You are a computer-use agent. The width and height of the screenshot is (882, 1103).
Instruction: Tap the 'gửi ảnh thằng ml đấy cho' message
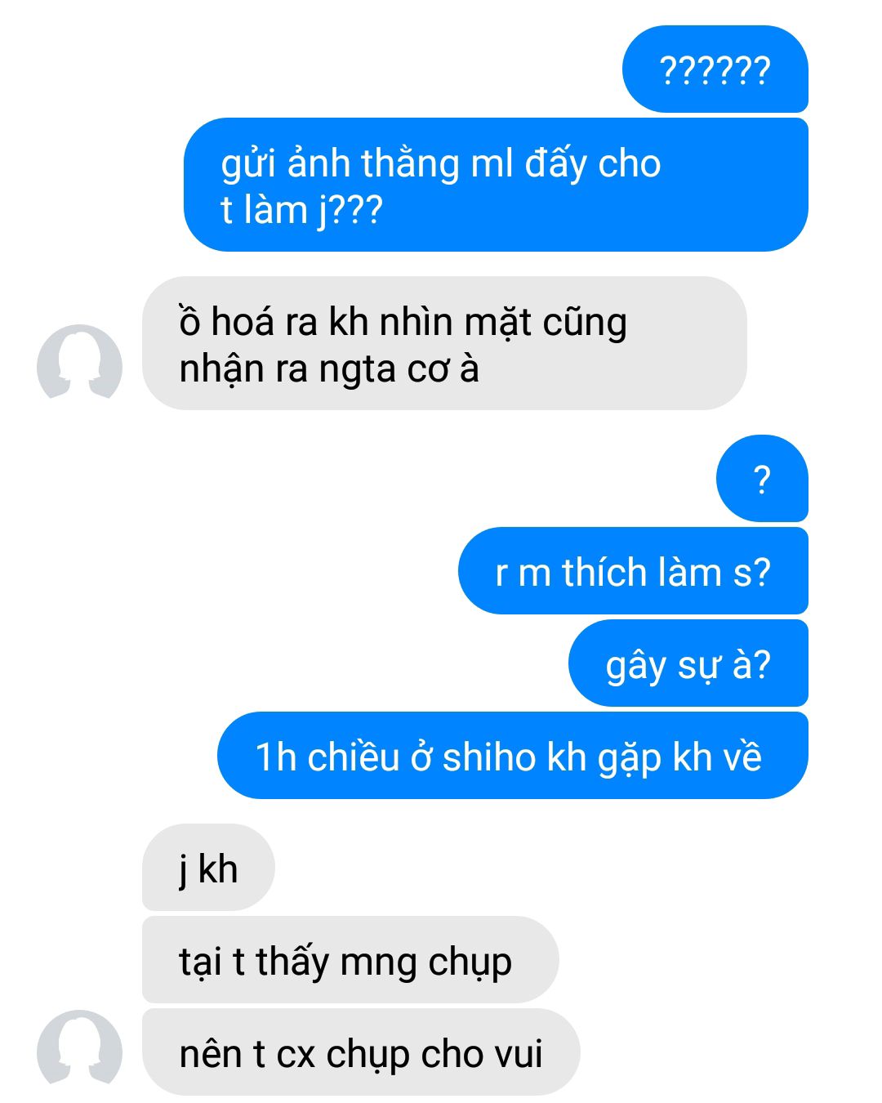tap(496, 185)
